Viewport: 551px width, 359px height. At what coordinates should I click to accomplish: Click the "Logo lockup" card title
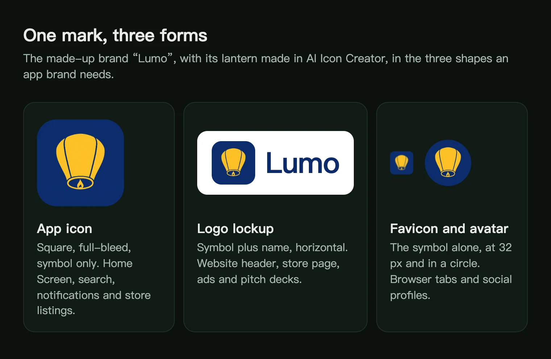[235, 229]
